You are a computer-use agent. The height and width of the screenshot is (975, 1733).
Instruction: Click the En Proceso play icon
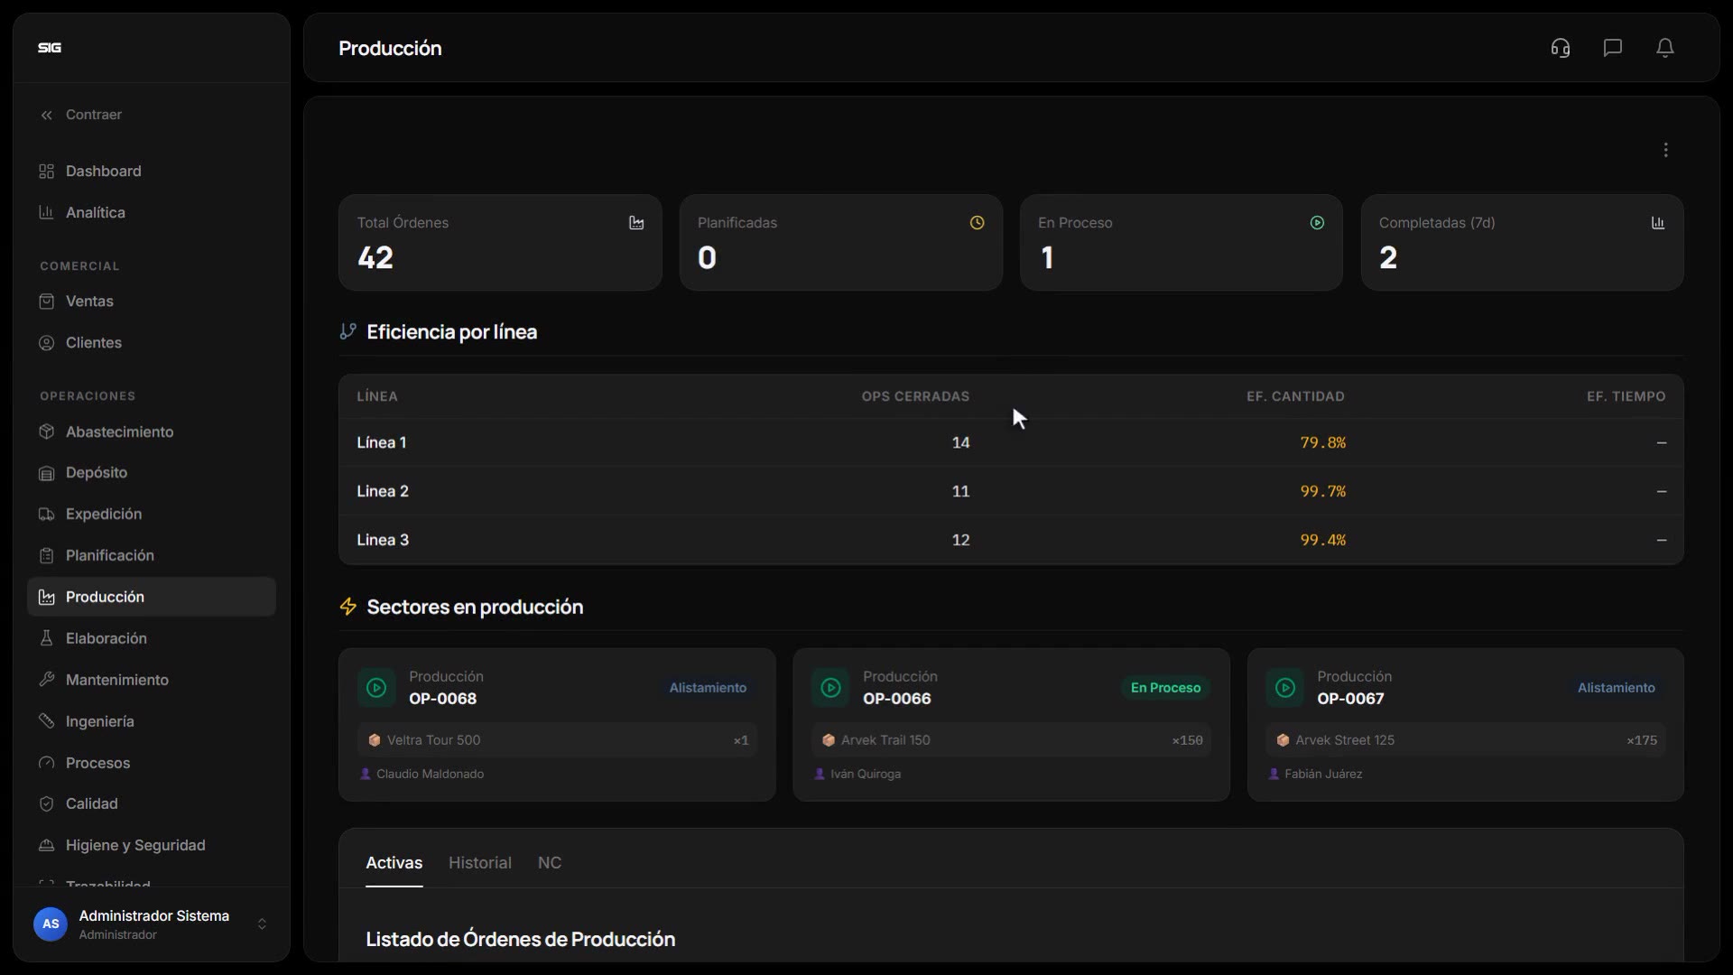(1317, 223)
